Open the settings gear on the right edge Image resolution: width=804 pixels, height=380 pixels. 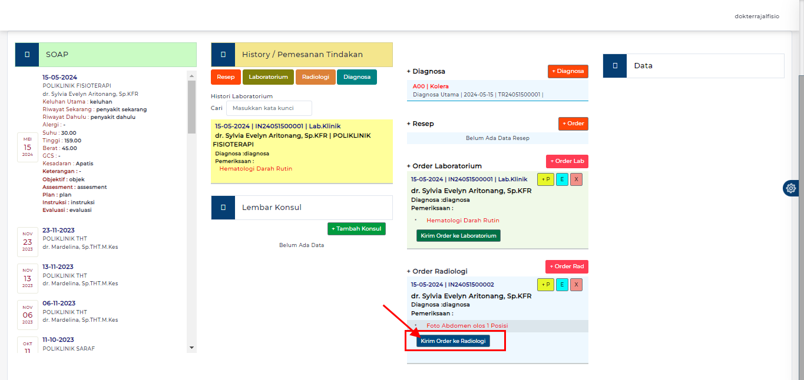pyautogui.click(x=791, y=188)
